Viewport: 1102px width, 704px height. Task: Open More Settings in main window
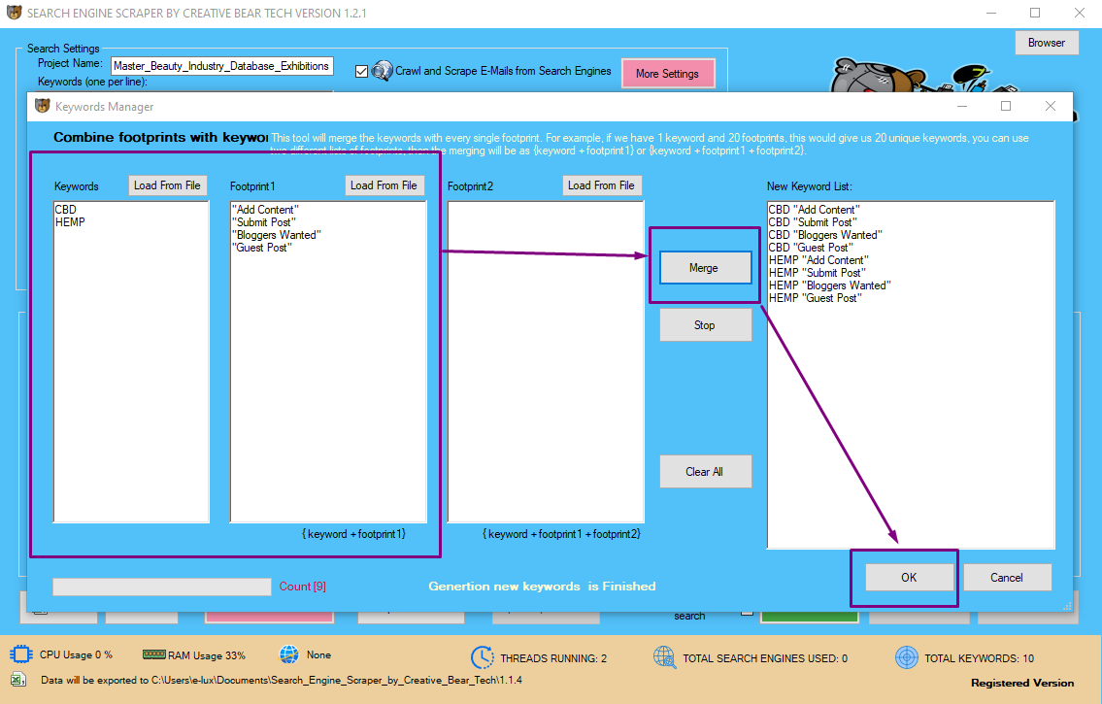click(x=668, y=73)
